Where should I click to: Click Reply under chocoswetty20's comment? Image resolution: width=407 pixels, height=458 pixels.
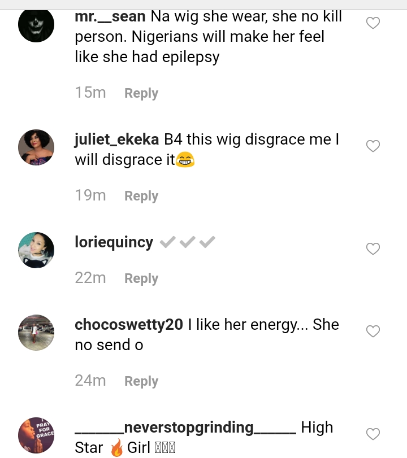tap(141, 381)
